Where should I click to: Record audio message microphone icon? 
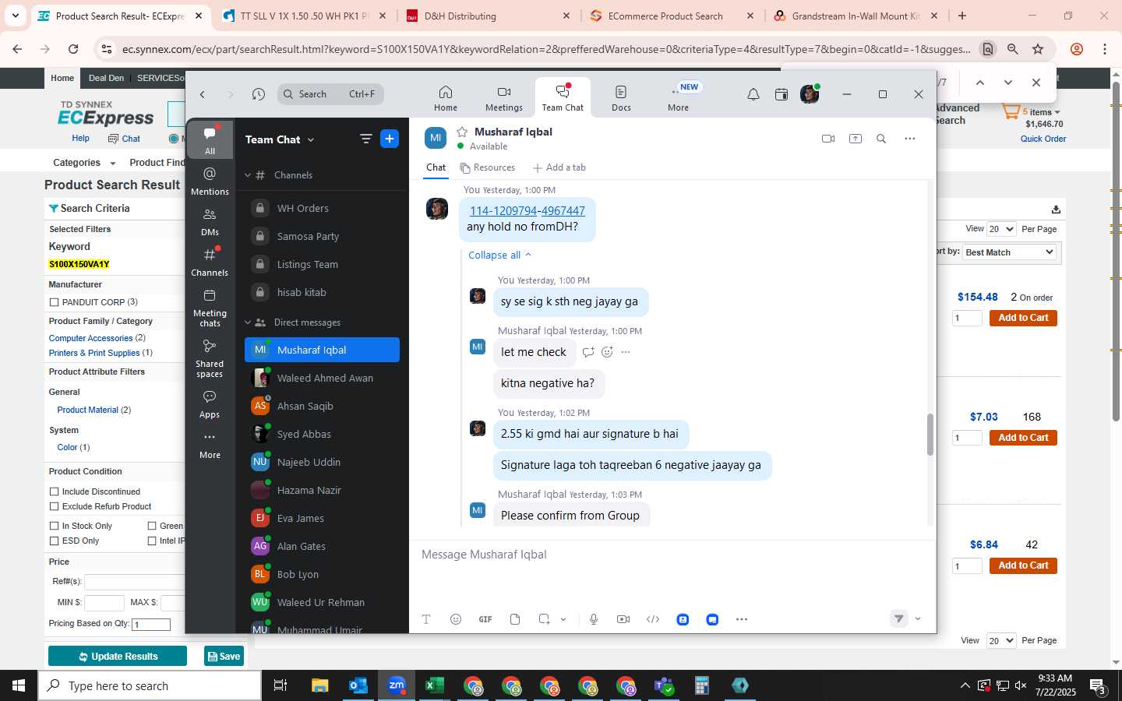594,619
